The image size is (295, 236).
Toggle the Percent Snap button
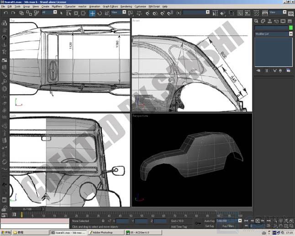click(x=163, y=13)
